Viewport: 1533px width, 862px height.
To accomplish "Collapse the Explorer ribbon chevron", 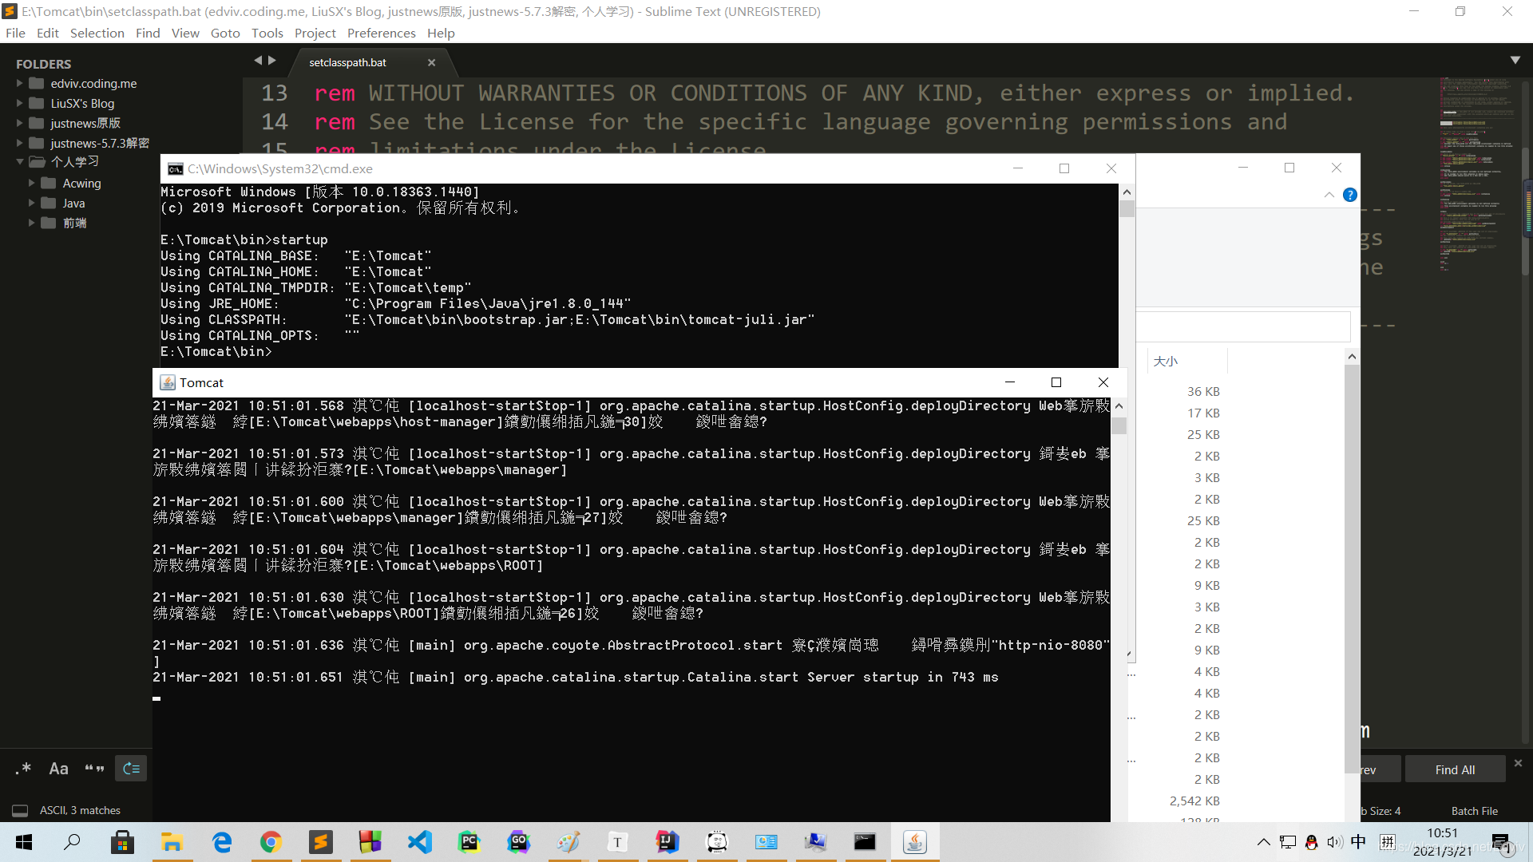I will (x=1329, y=195).
